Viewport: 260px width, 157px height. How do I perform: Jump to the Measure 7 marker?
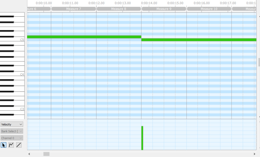pyautogui.click(x=74, y=9)
